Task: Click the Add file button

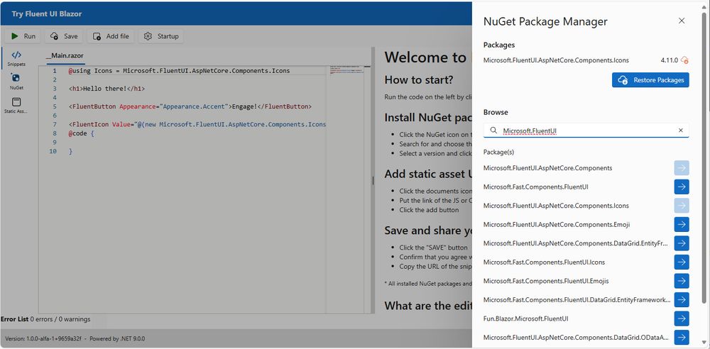Action: coord(111,36)
